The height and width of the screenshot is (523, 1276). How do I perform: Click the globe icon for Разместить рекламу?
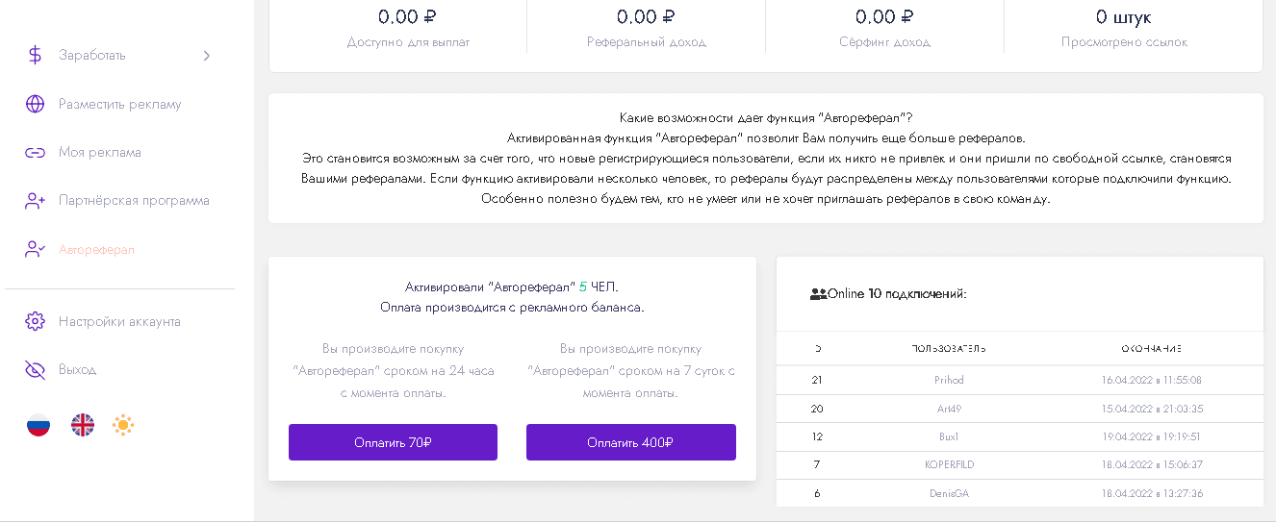[36, 104]
